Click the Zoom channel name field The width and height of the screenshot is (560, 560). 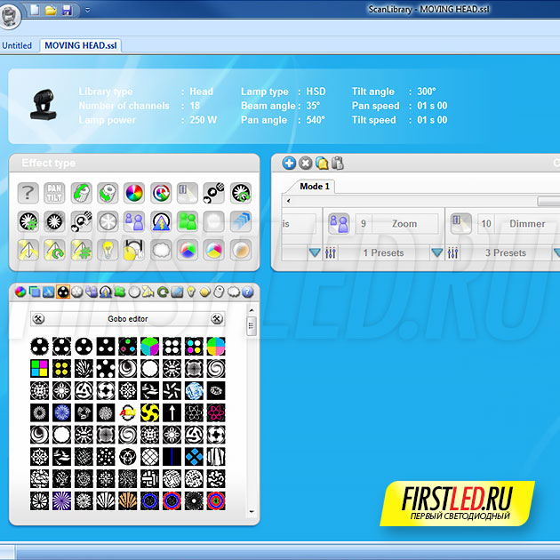tap(404, 224)
